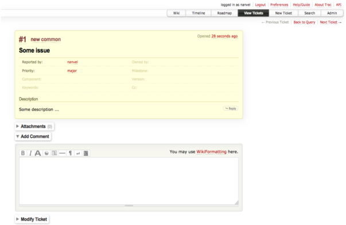
Task: Apply bold formatting in comment toolbar
Action: pos(23,153)
